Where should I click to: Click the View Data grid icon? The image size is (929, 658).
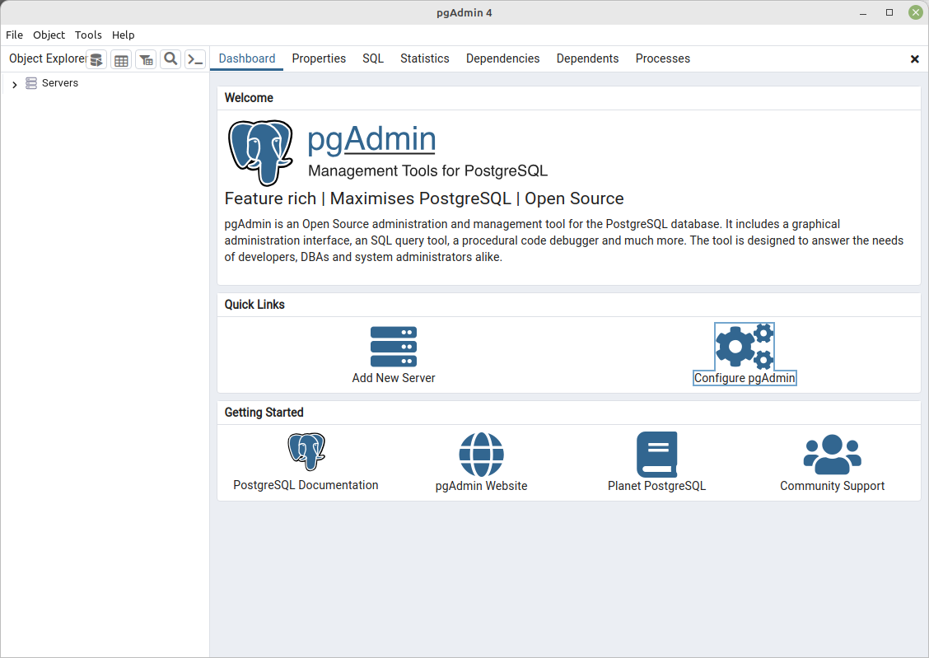click(121, 58)
